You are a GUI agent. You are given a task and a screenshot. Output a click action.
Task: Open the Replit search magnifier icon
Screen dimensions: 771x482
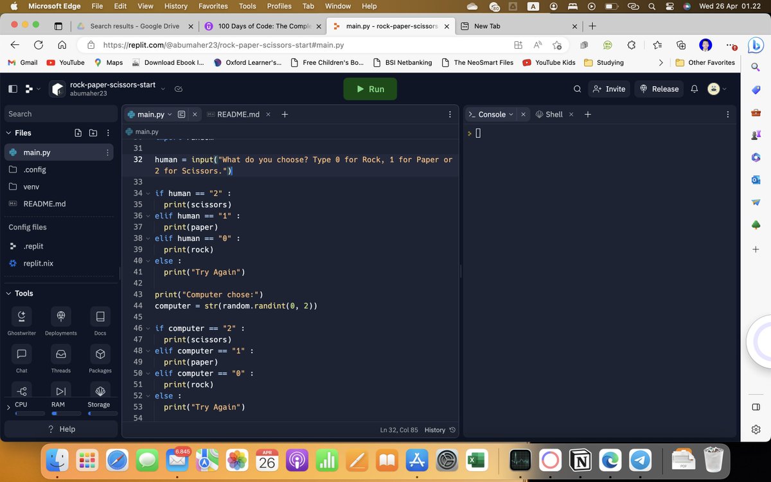[x=577, y=89]
